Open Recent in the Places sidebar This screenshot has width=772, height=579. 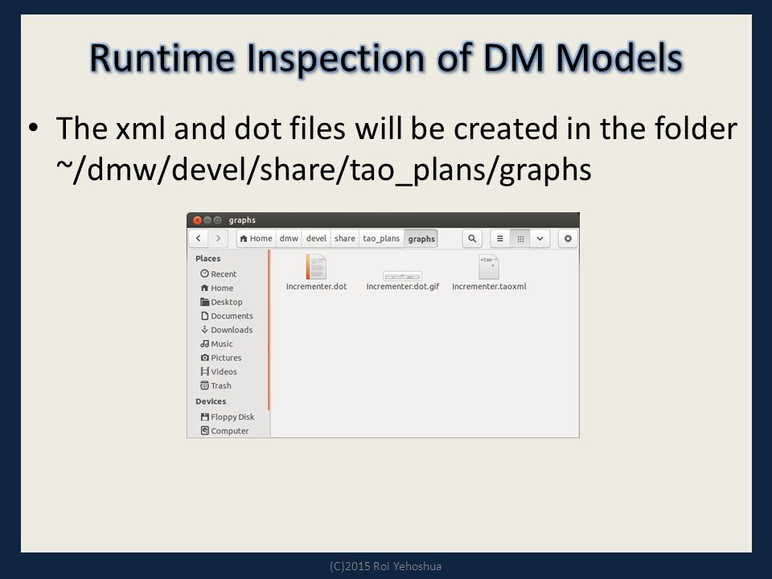pyautogui.click(x=219, y=273)
